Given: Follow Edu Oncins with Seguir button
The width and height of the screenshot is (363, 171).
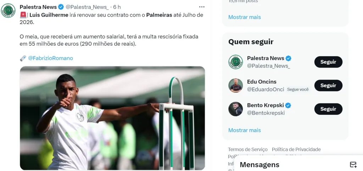Looking at the screenshot, I should 328,86.
